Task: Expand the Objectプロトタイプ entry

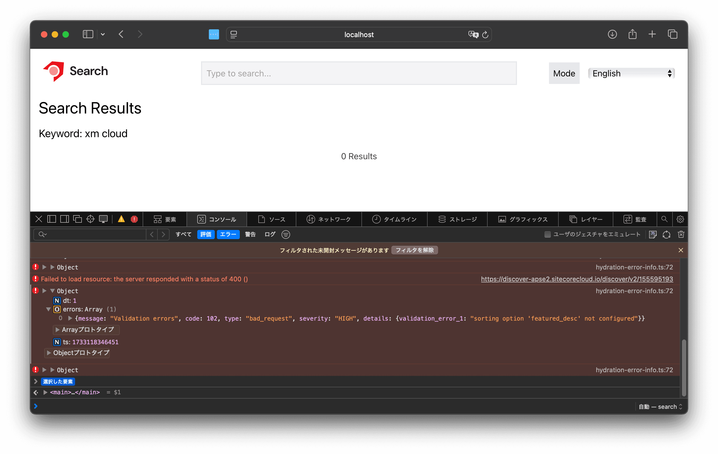Action: pyautogui.click(x=49, y=353)
